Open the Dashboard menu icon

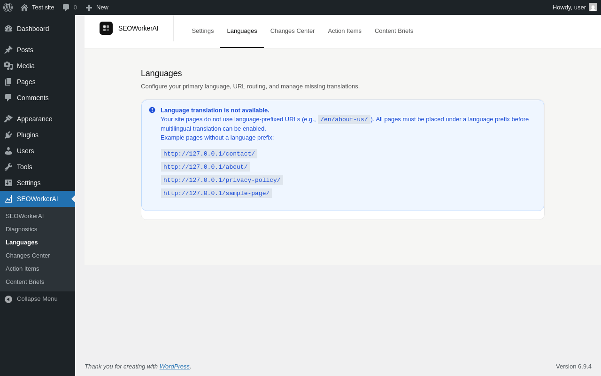(x=8, y=29)
